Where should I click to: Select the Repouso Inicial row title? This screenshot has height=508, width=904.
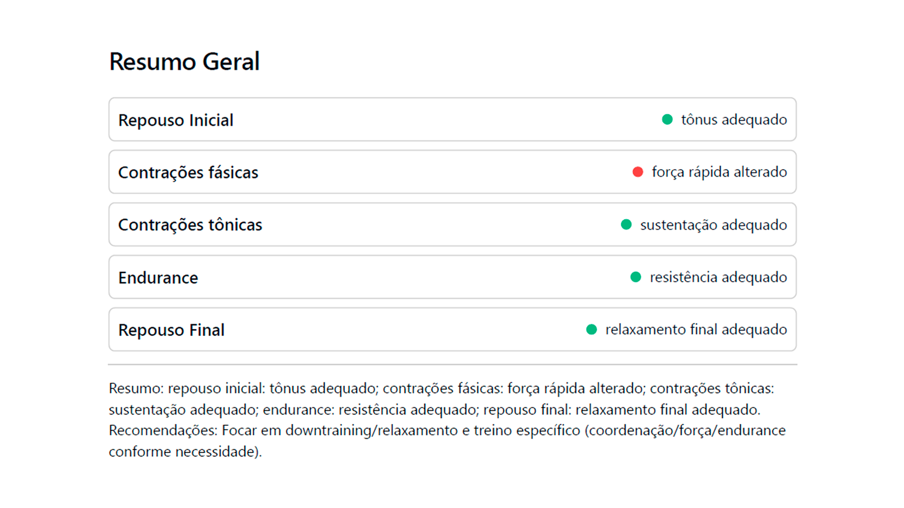(x=176, y=120)
